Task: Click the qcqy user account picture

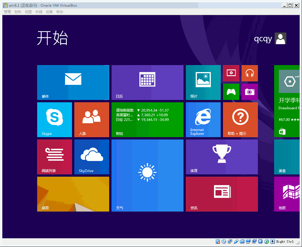Action: (281, 38)
